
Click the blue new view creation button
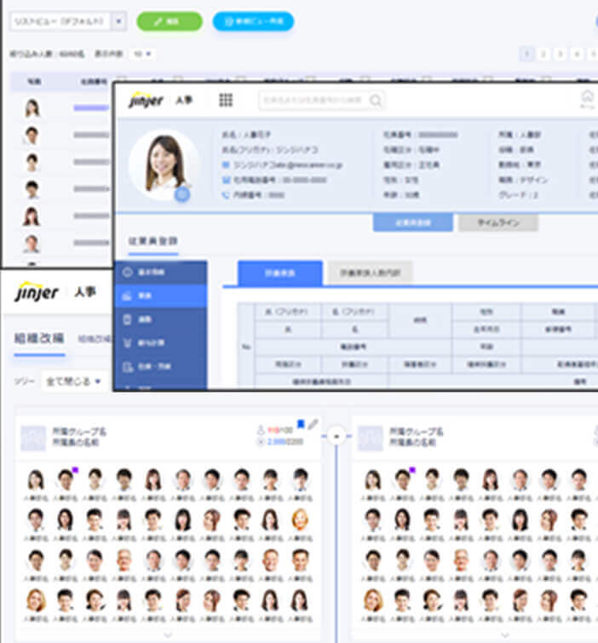[x=253, y=21]
